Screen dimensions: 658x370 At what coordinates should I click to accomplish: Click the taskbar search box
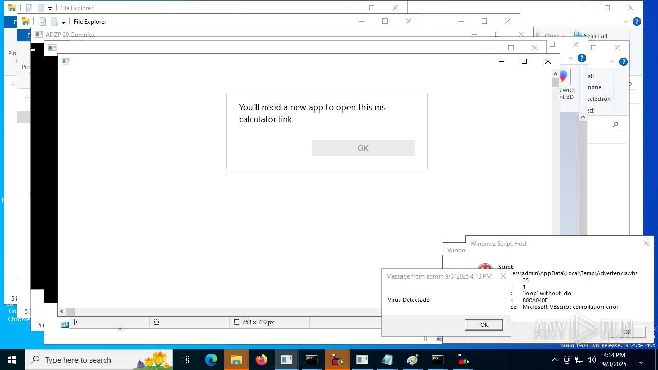point(99,360)
